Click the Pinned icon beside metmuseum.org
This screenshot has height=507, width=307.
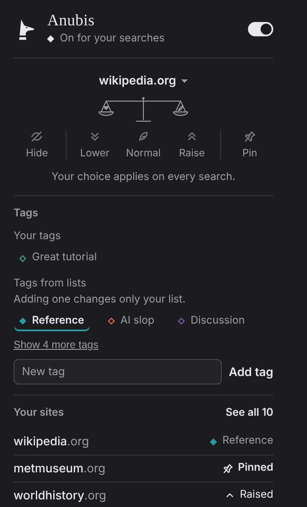(x=228, y=468)
